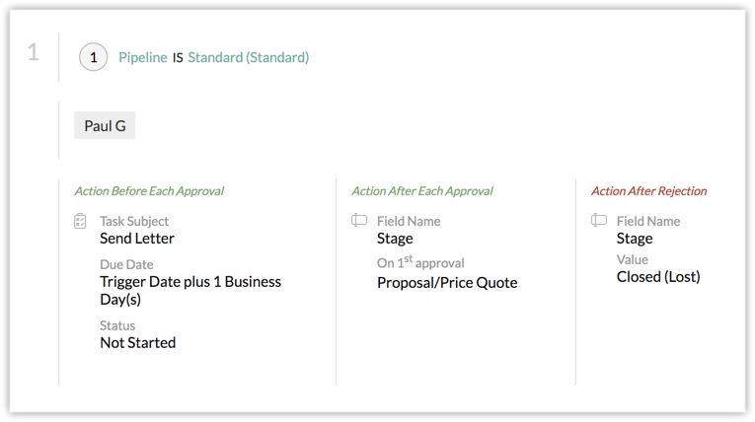Click the field update icon under Action After Rejection

coord(599,221)
